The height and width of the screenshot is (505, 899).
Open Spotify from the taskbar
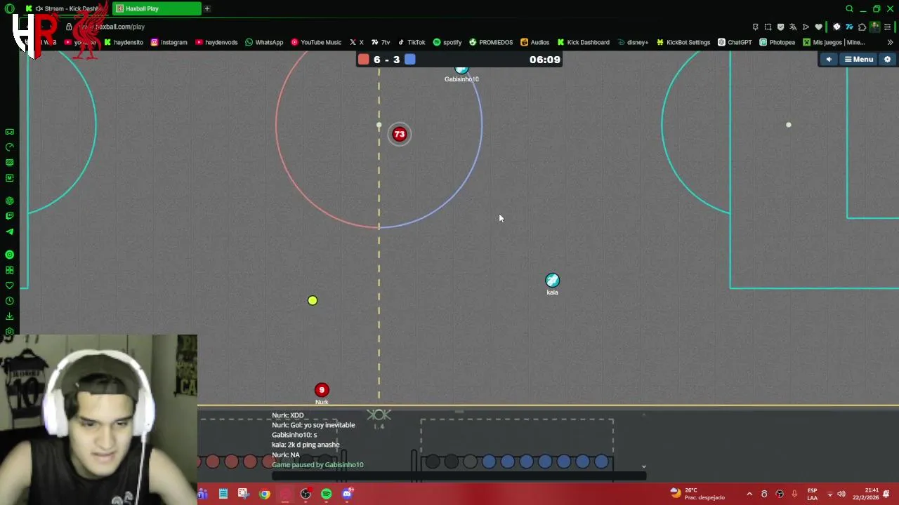coord(327,494)
